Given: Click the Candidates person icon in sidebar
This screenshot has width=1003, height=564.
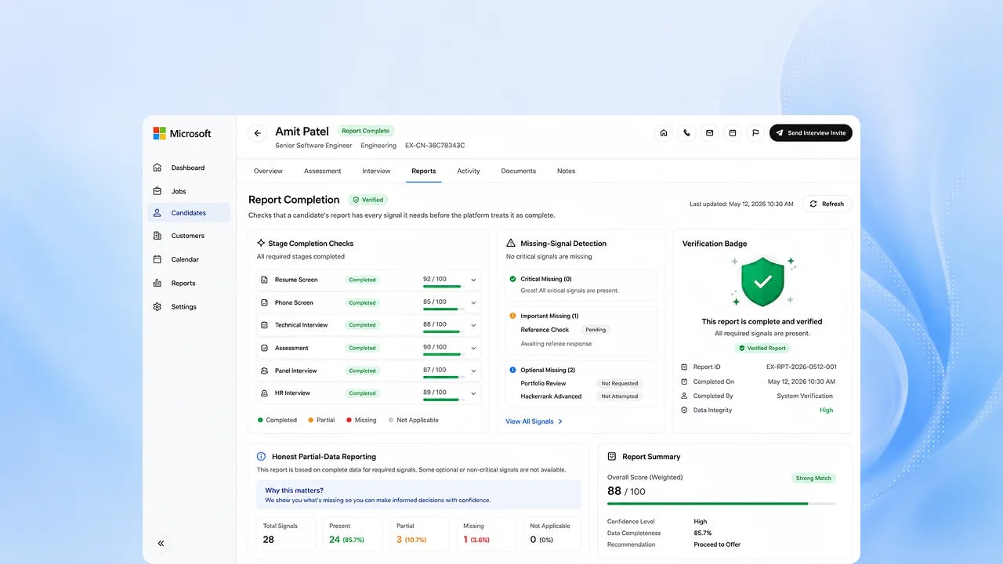Looking at the screenshot, I should point(158,212).
